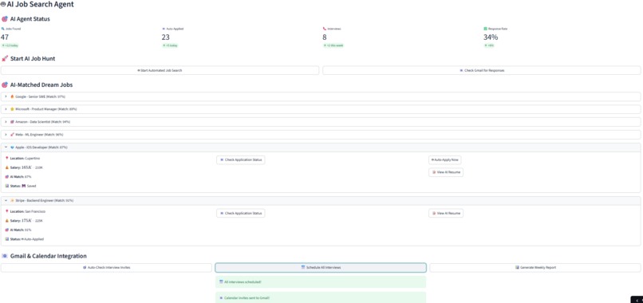Click the Jobs Found value 47

click(x=5, y=37)
